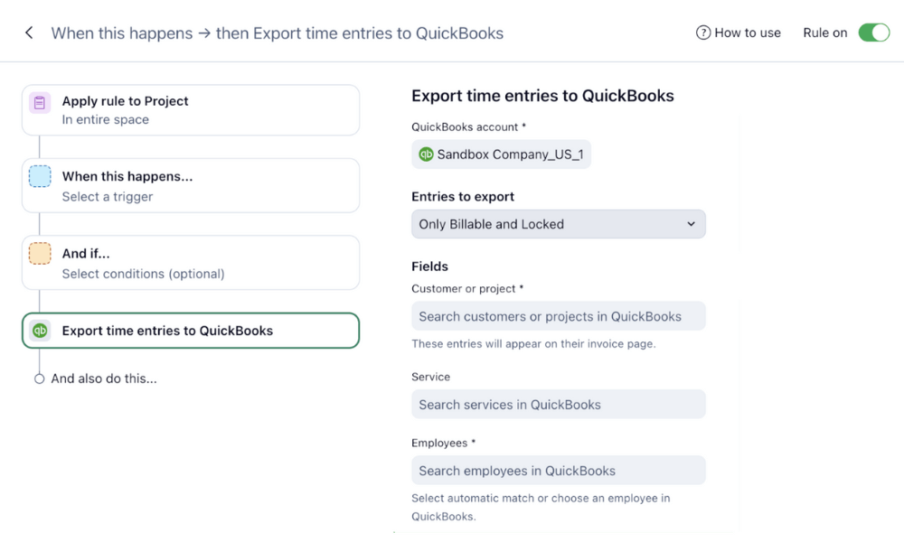The image size is (904, 542).
Task: Open the And if conditions step
Action: pos(190,263)
